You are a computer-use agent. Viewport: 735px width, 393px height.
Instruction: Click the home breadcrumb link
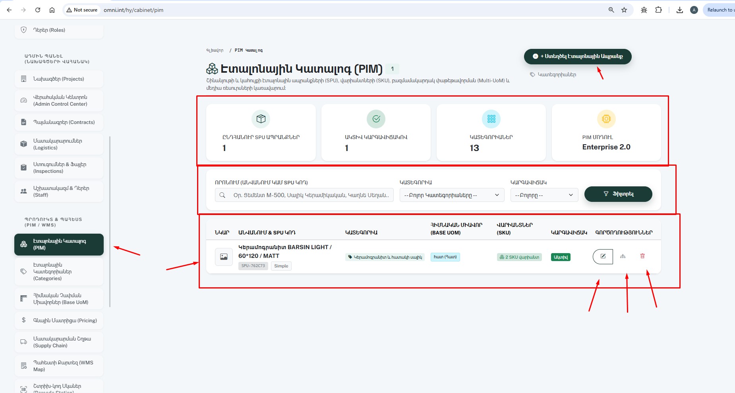(215, 50)
